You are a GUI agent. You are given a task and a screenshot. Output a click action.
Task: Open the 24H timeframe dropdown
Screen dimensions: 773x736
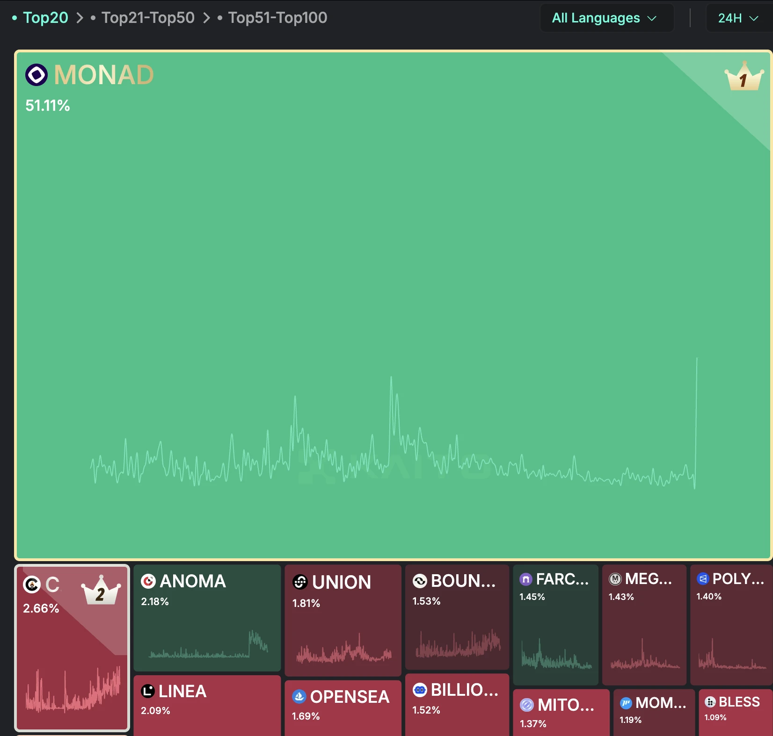738,18
